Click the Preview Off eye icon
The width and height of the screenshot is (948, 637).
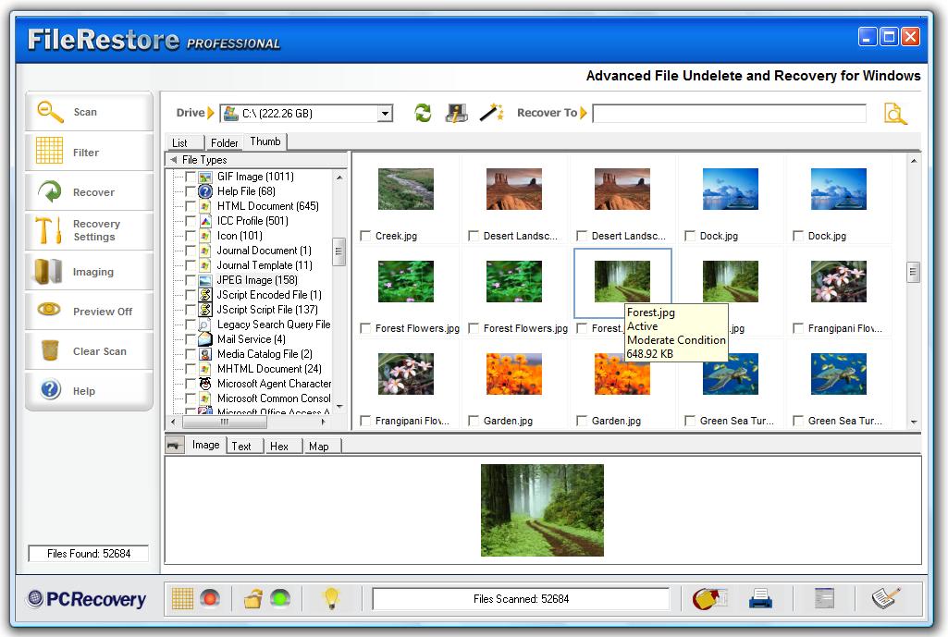[x=49, y=310]
